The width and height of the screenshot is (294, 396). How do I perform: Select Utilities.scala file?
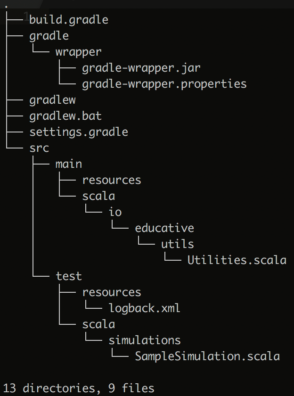(x=237, y=260)
